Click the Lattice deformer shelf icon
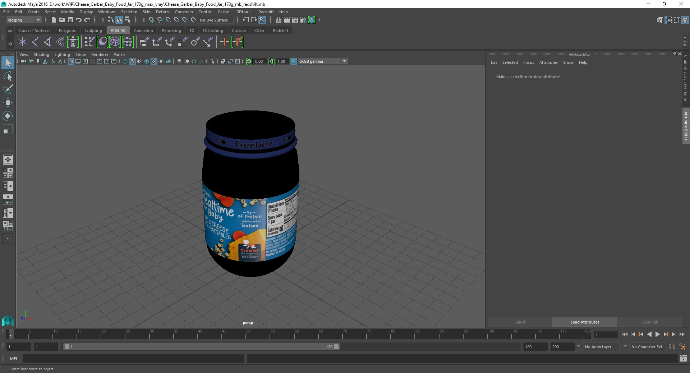This screenshot has height=373, width=690. pyautogui.click(x=115, y=42)
